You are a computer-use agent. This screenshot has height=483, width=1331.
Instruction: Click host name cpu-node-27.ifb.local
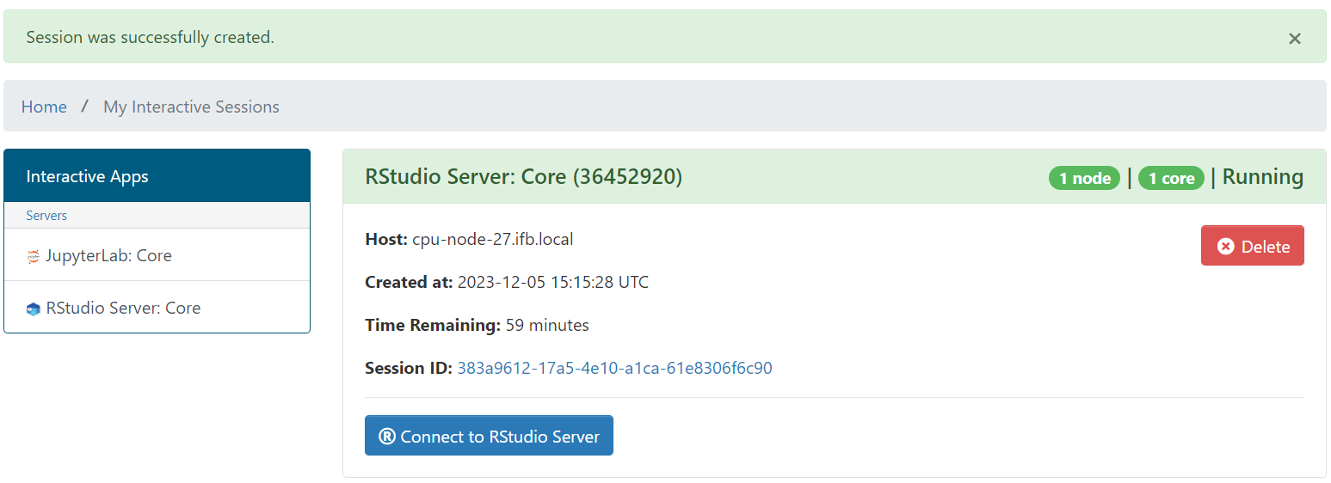click(493, 239)
